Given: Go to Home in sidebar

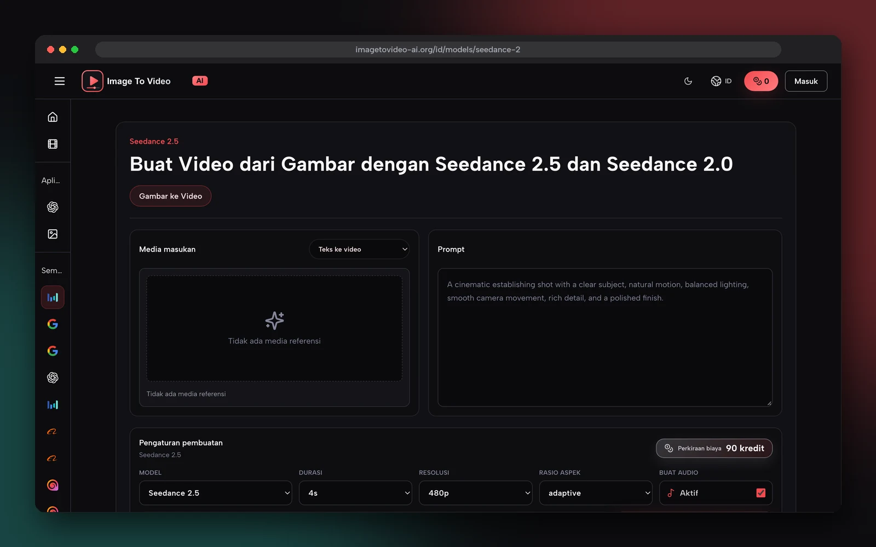Looking at the screenshot, I should [53, 117].
